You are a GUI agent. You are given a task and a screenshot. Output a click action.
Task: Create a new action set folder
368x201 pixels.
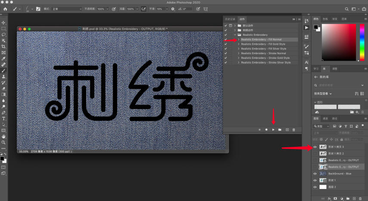[280, 130]
